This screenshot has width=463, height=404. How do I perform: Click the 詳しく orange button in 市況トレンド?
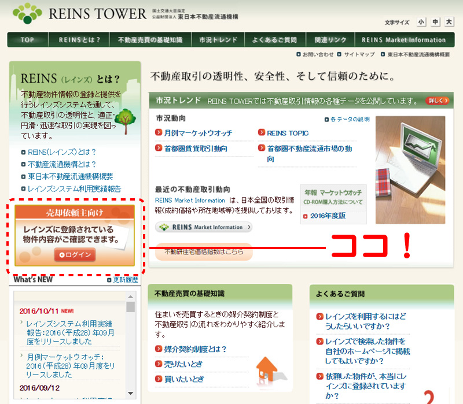437,101
